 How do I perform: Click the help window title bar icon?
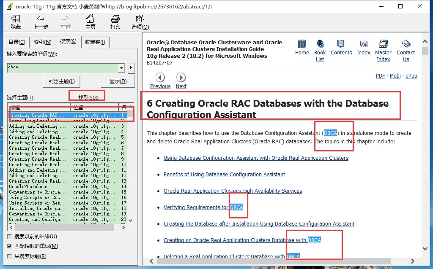(10, 6)
